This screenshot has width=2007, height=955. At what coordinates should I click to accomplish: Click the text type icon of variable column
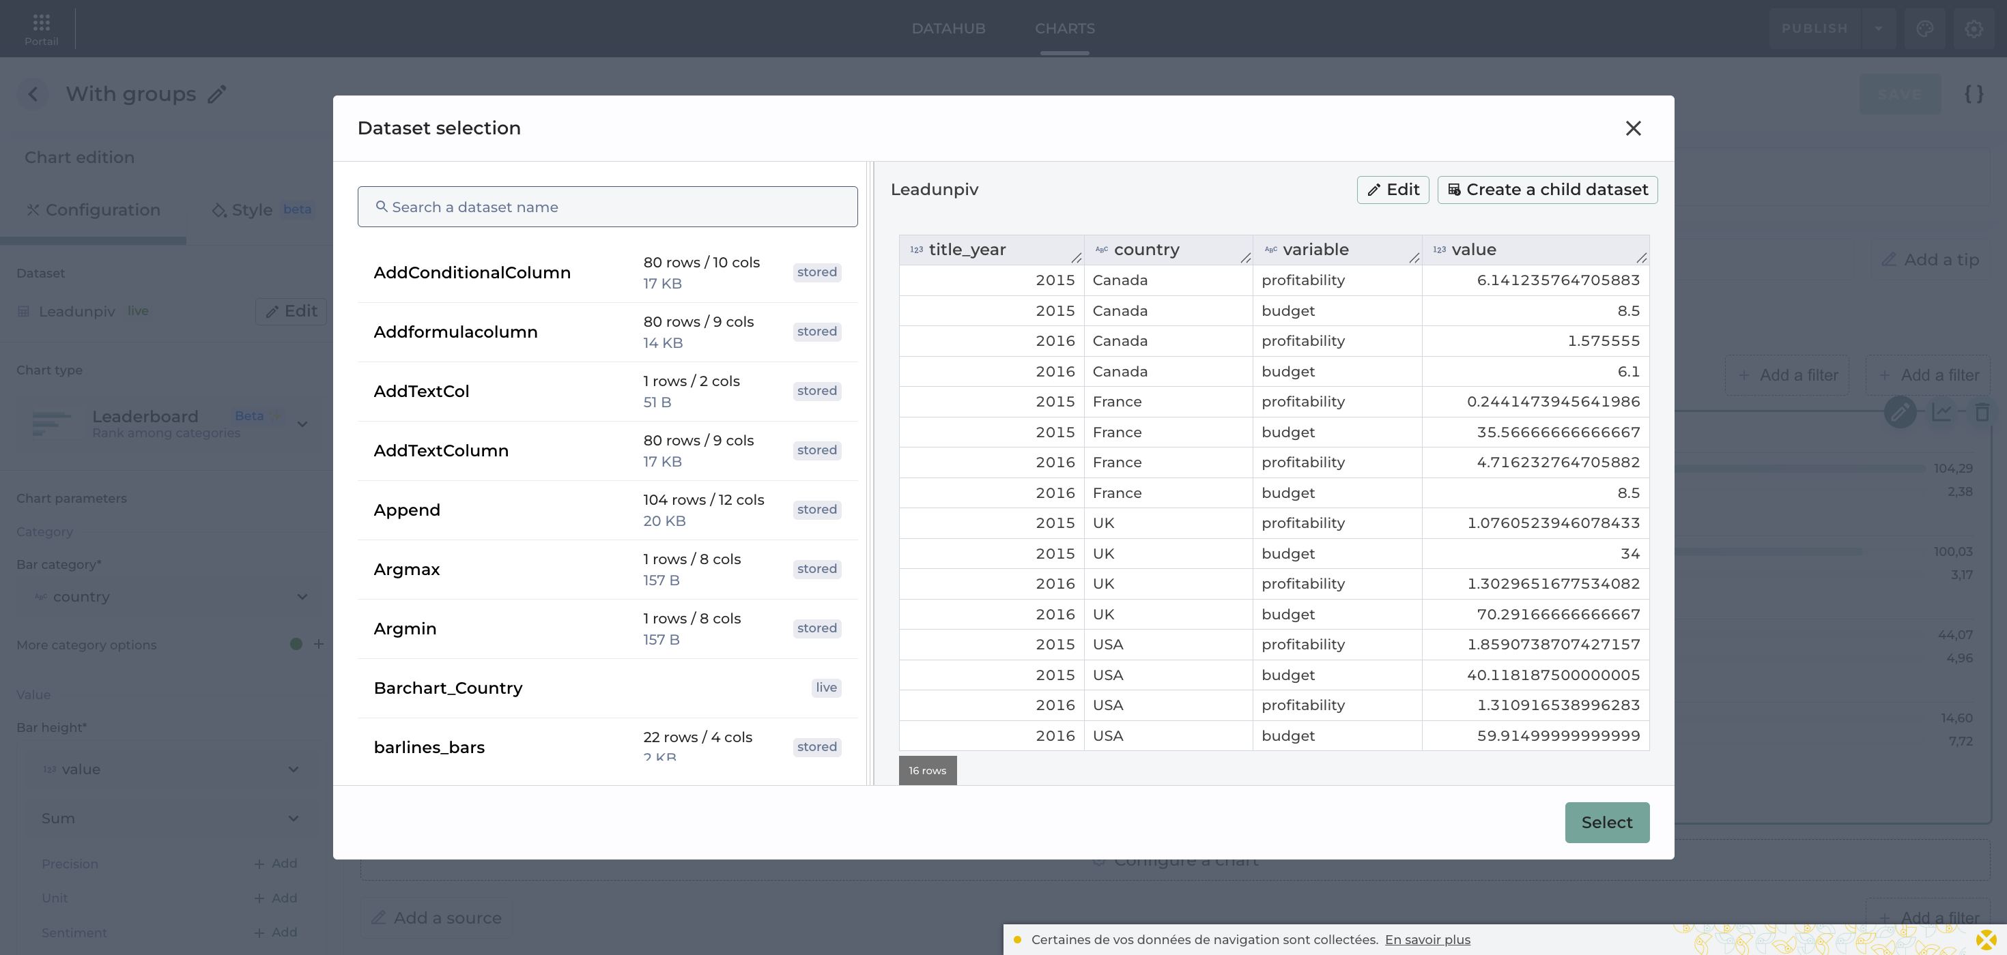coord(1270,250)
